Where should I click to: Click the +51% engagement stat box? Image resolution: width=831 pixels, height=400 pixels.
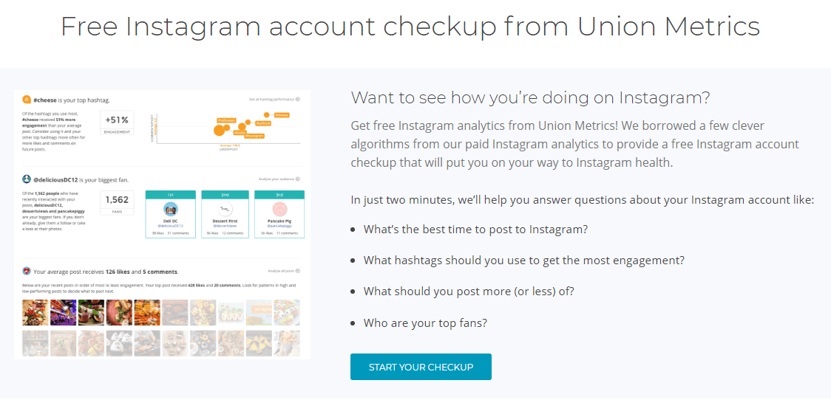click(117, 123)
